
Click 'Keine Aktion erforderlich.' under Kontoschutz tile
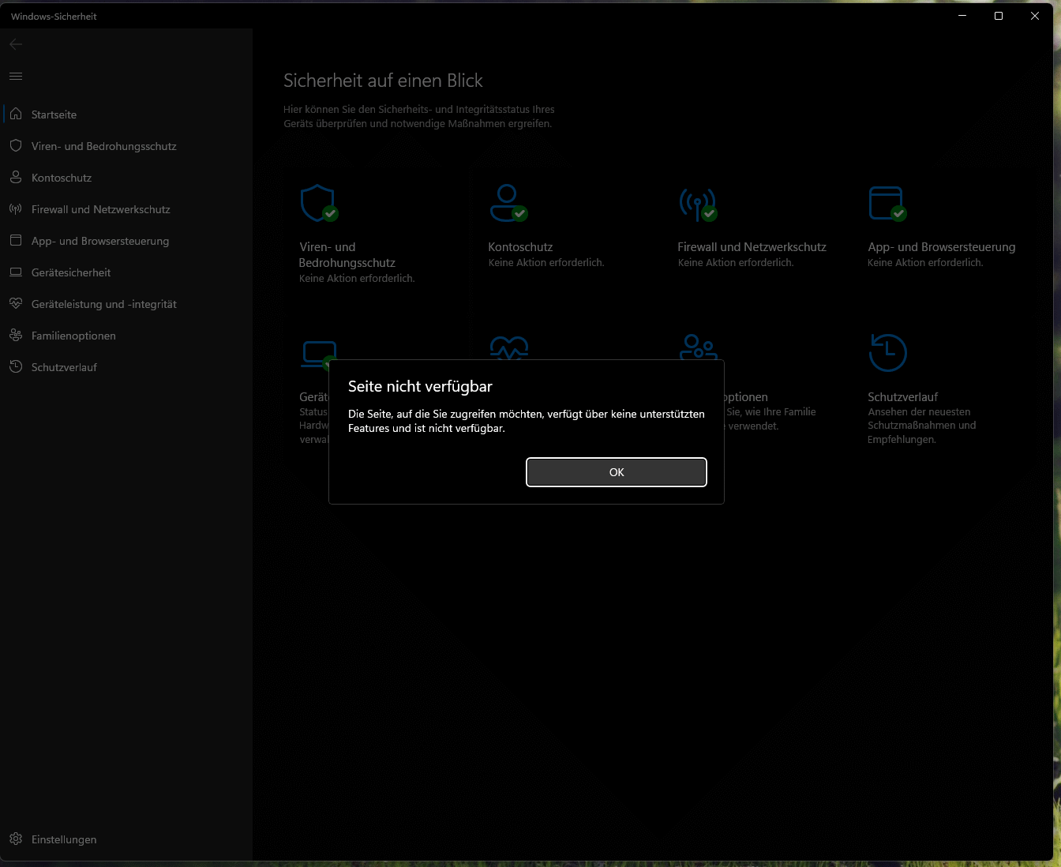[546, 263]
